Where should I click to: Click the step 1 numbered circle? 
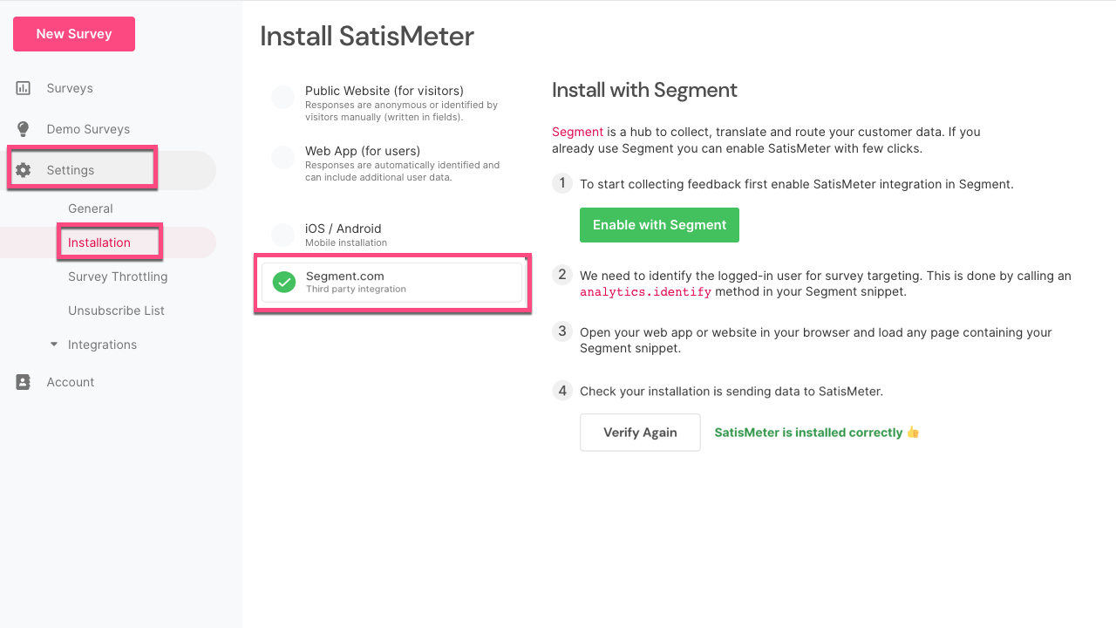(562, 184)
